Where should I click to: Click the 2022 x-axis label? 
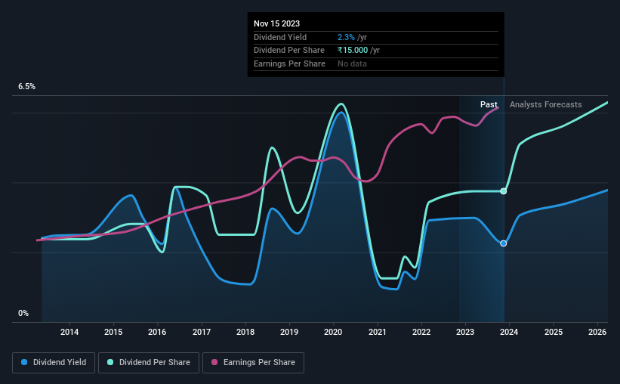click(421, 332)
